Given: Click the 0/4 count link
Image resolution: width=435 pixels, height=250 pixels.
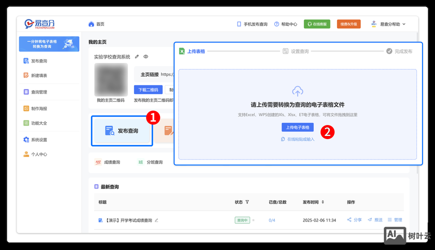Looking at the screenshot, I should click(x=272, y=220).
